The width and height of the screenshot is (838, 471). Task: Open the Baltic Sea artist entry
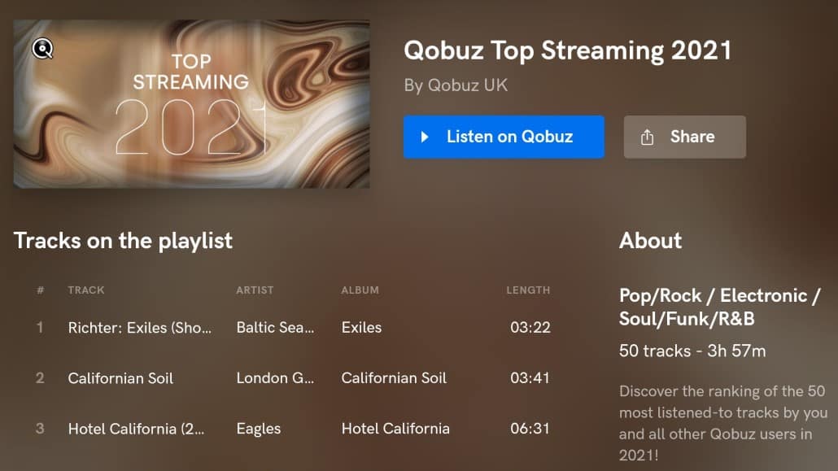pyautogui.click(x=274, y=328)
